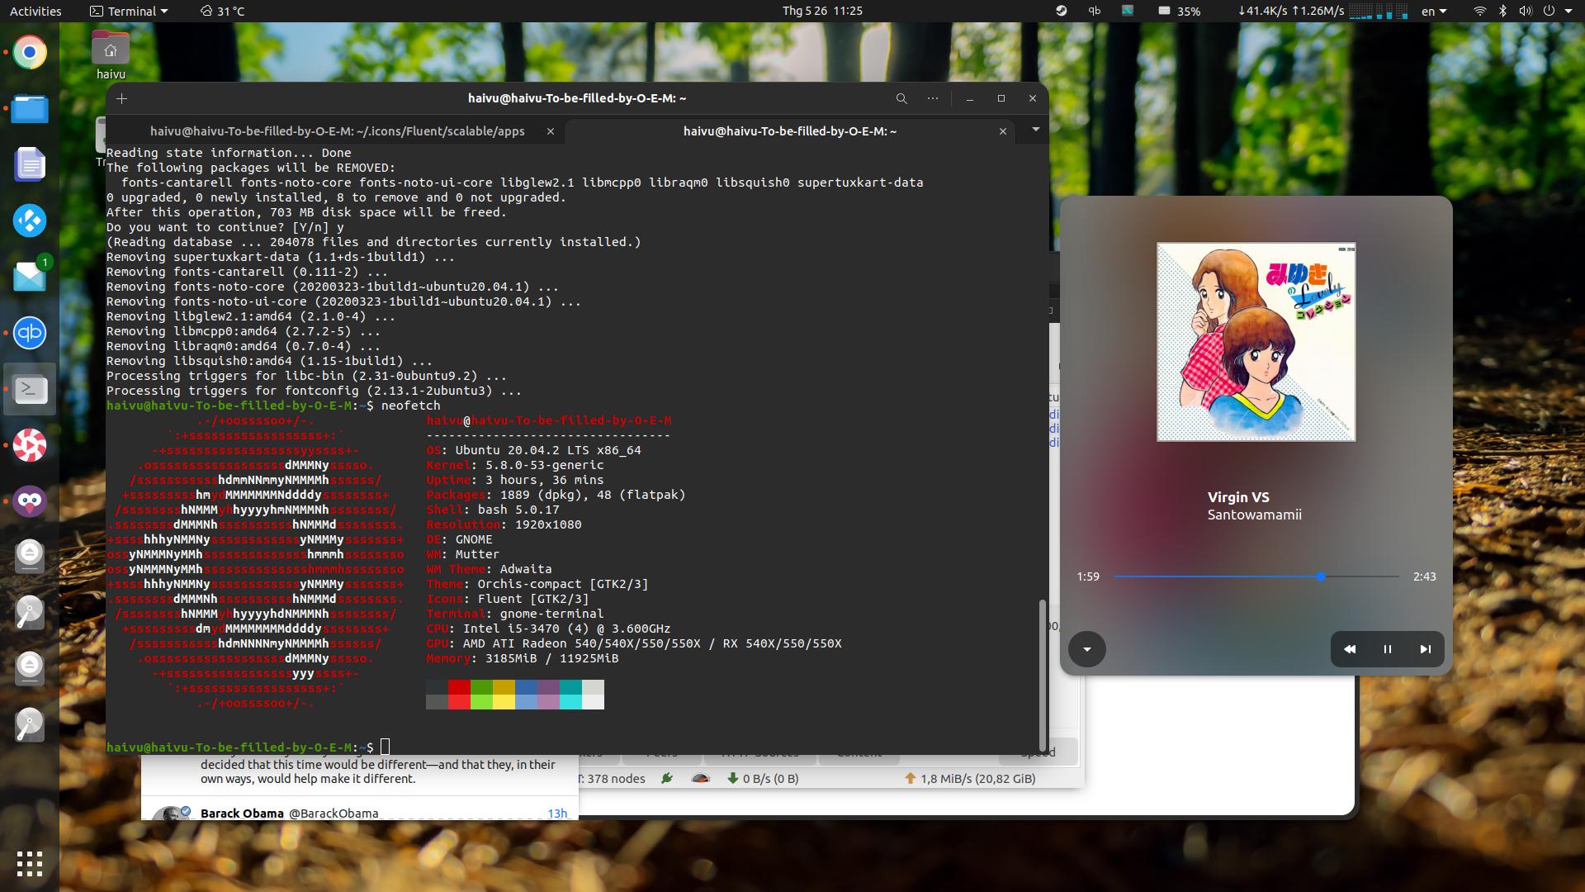
Task: Open a new terminal tab with plus button
Action: tap(122, 99)
